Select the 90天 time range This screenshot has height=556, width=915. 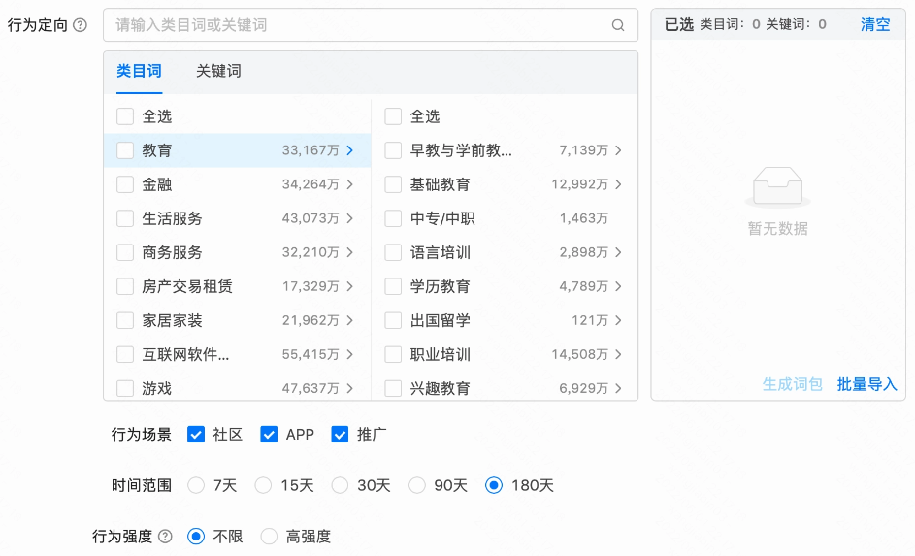[x=416, y=485]
